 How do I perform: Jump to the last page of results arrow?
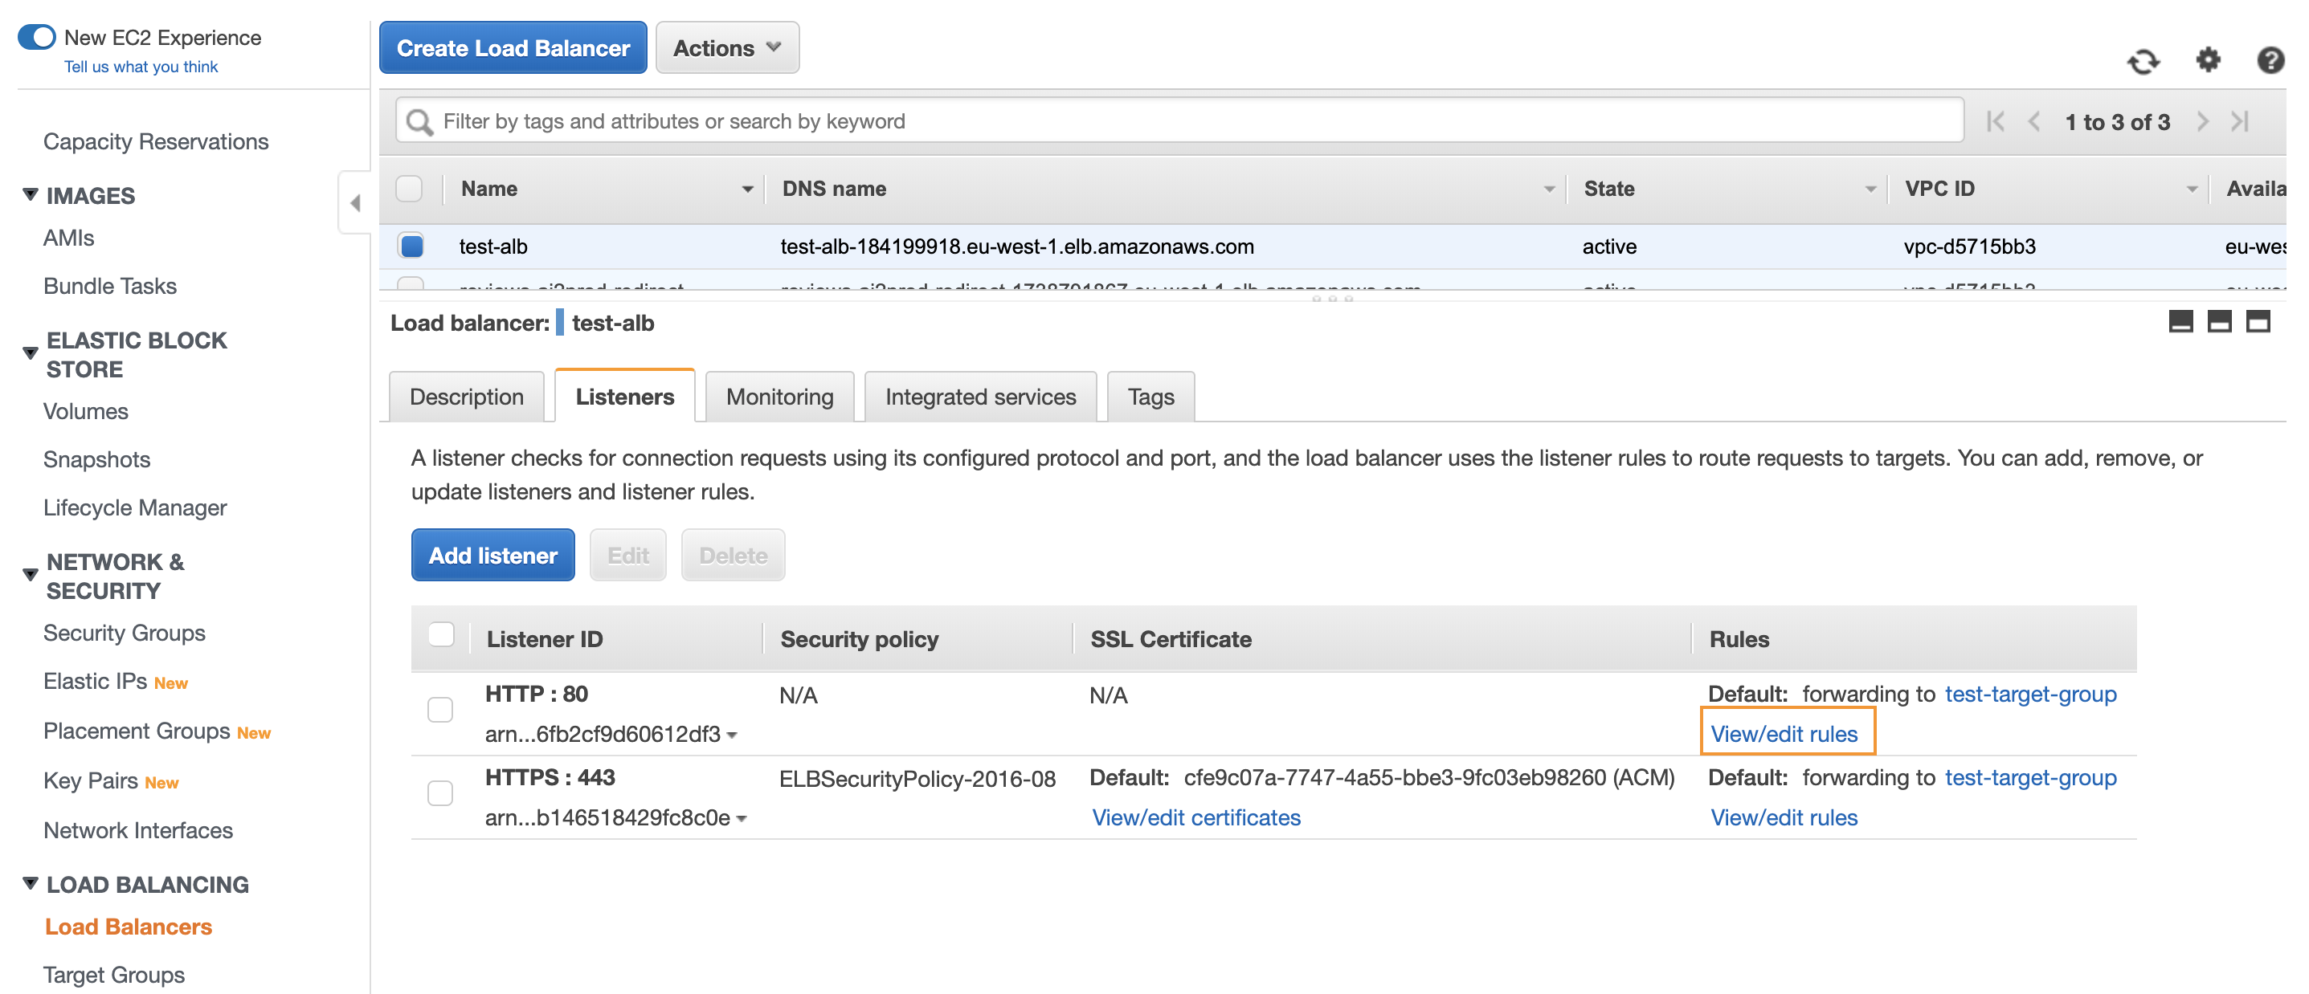pos(2240,122)
